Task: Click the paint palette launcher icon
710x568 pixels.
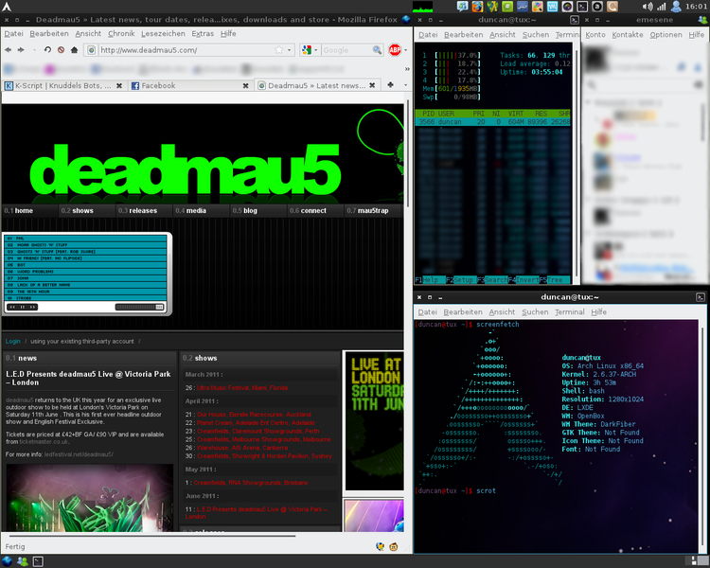Action: pyautogui.click(x=538, y=7)
